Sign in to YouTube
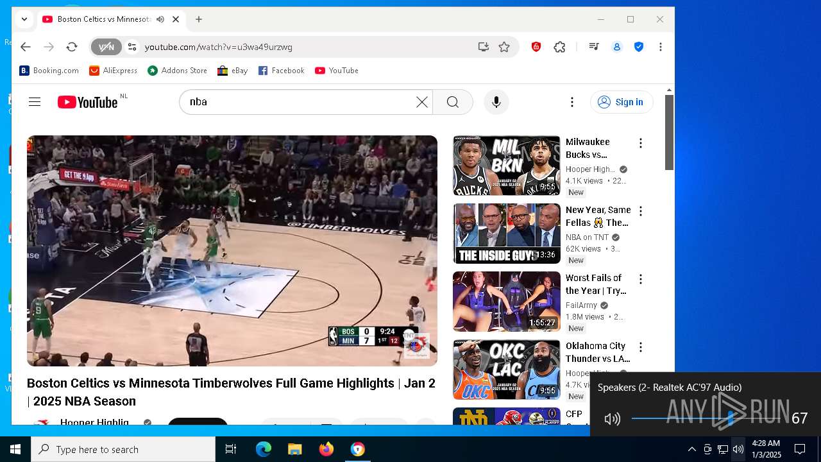 tap(621, 102)
